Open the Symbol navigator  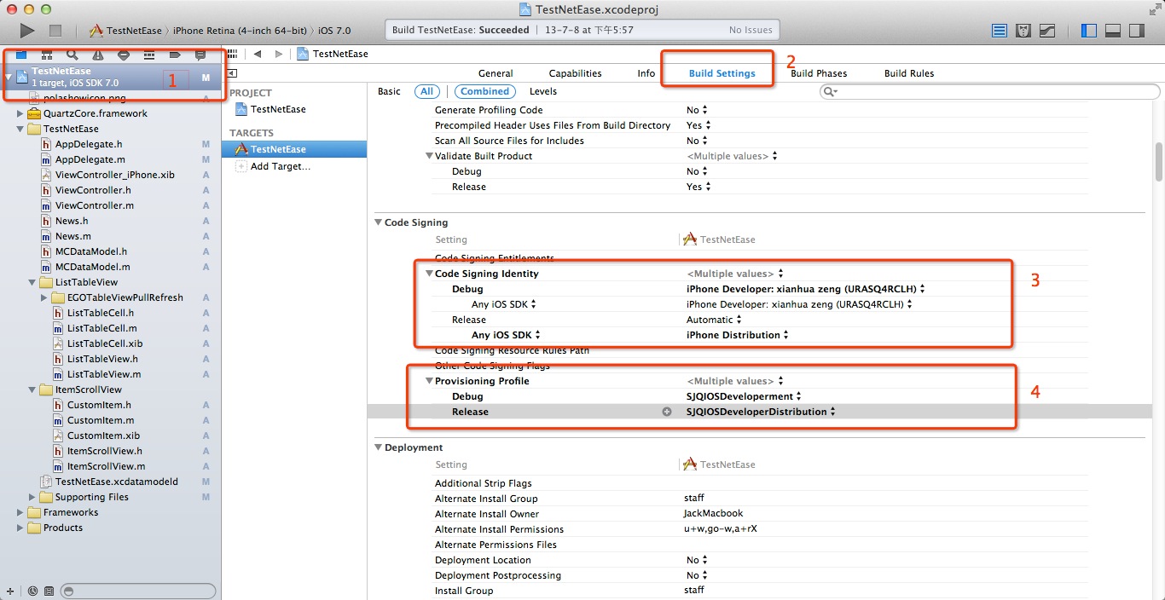coord(47,55)
